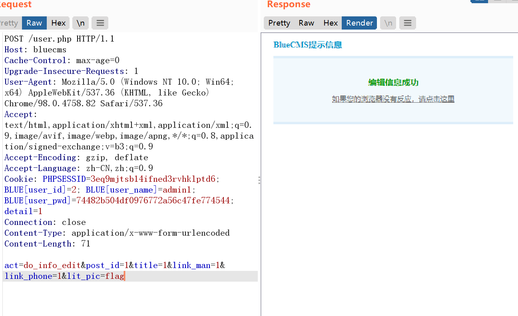518x316 pixels.
Task: Click the 'Response' panel title
Action: (289, 4)
